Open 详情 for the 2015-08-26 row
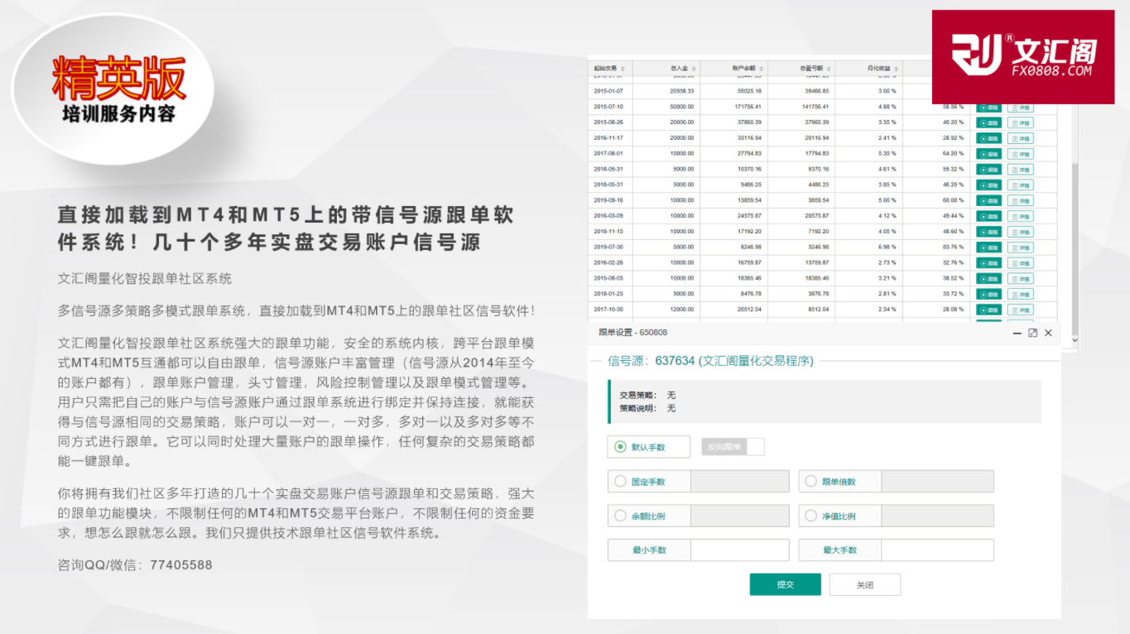Image resolution: width=1130 pixels, height=634 pixels. pyautogui.click(x=1020, y=122)
